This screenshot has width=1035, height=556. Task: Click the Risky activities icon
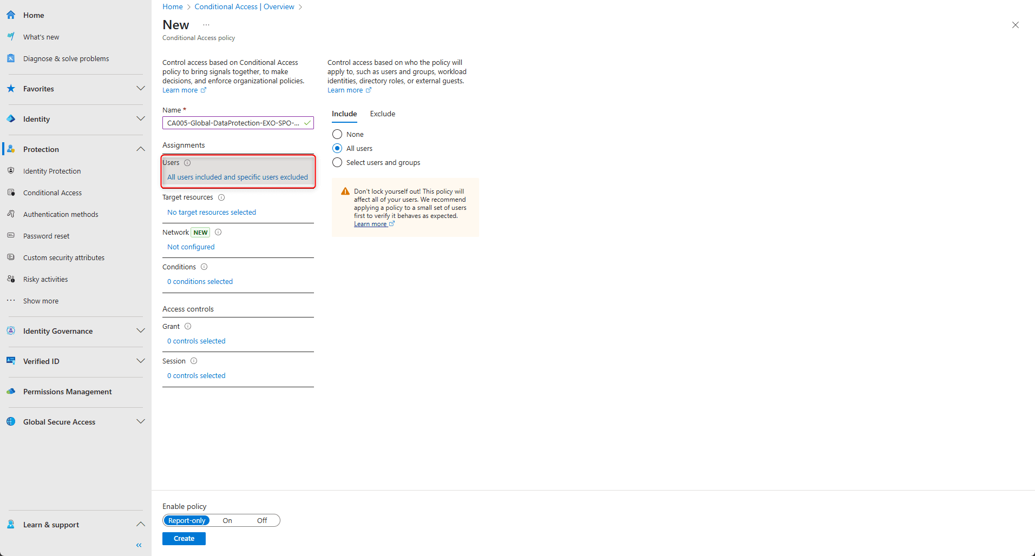pos(11,279)
